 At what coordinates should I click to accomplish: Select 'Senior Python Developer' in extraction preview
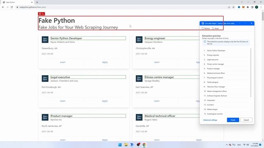tap(216, 51)
